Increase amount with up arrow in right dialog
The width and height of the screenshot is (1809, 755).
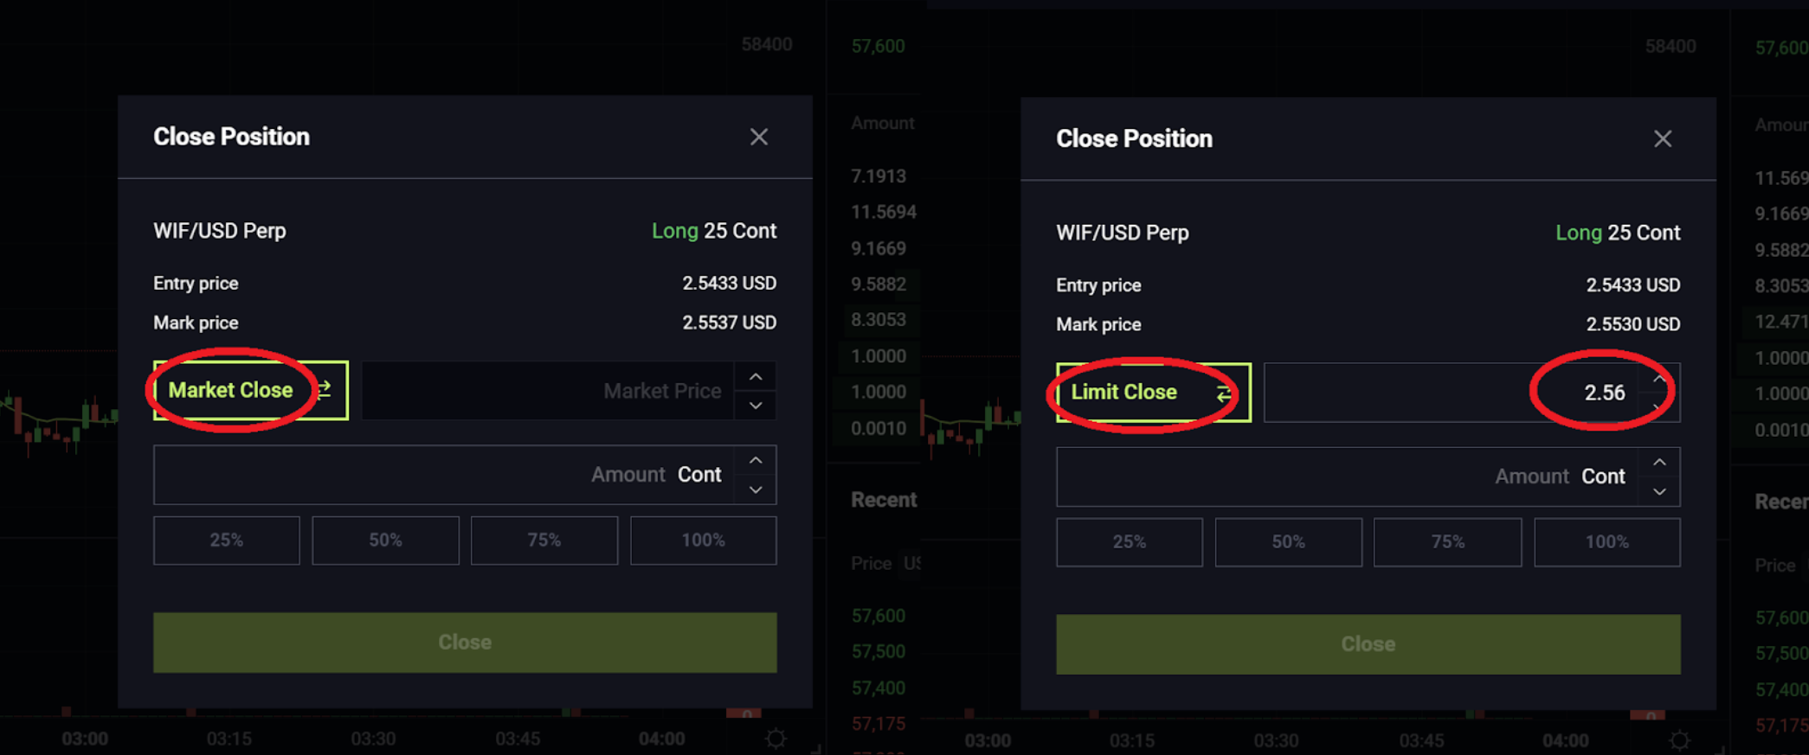click(x=1659, y=463)
